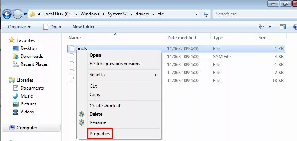
Task: Click the change view icon in toolbar
Action: tap(262, 27)
